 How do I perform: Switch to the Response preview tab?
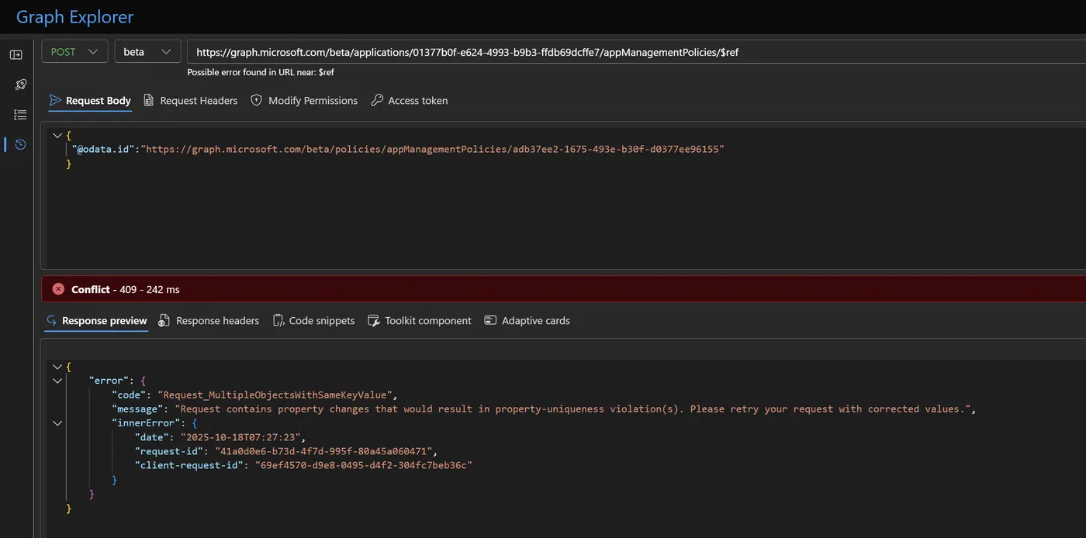(x=96, y=321)
